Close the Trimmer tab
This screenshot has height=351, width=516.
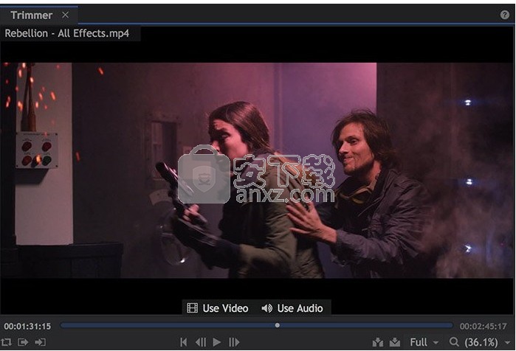click(x=66, y=15)
